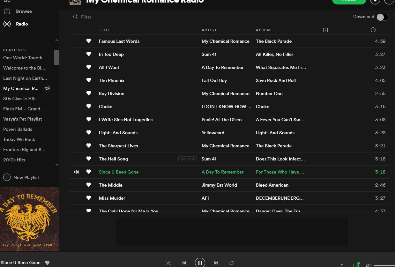
Task: Select the Miss Murder track title
Action: point(112,198)
